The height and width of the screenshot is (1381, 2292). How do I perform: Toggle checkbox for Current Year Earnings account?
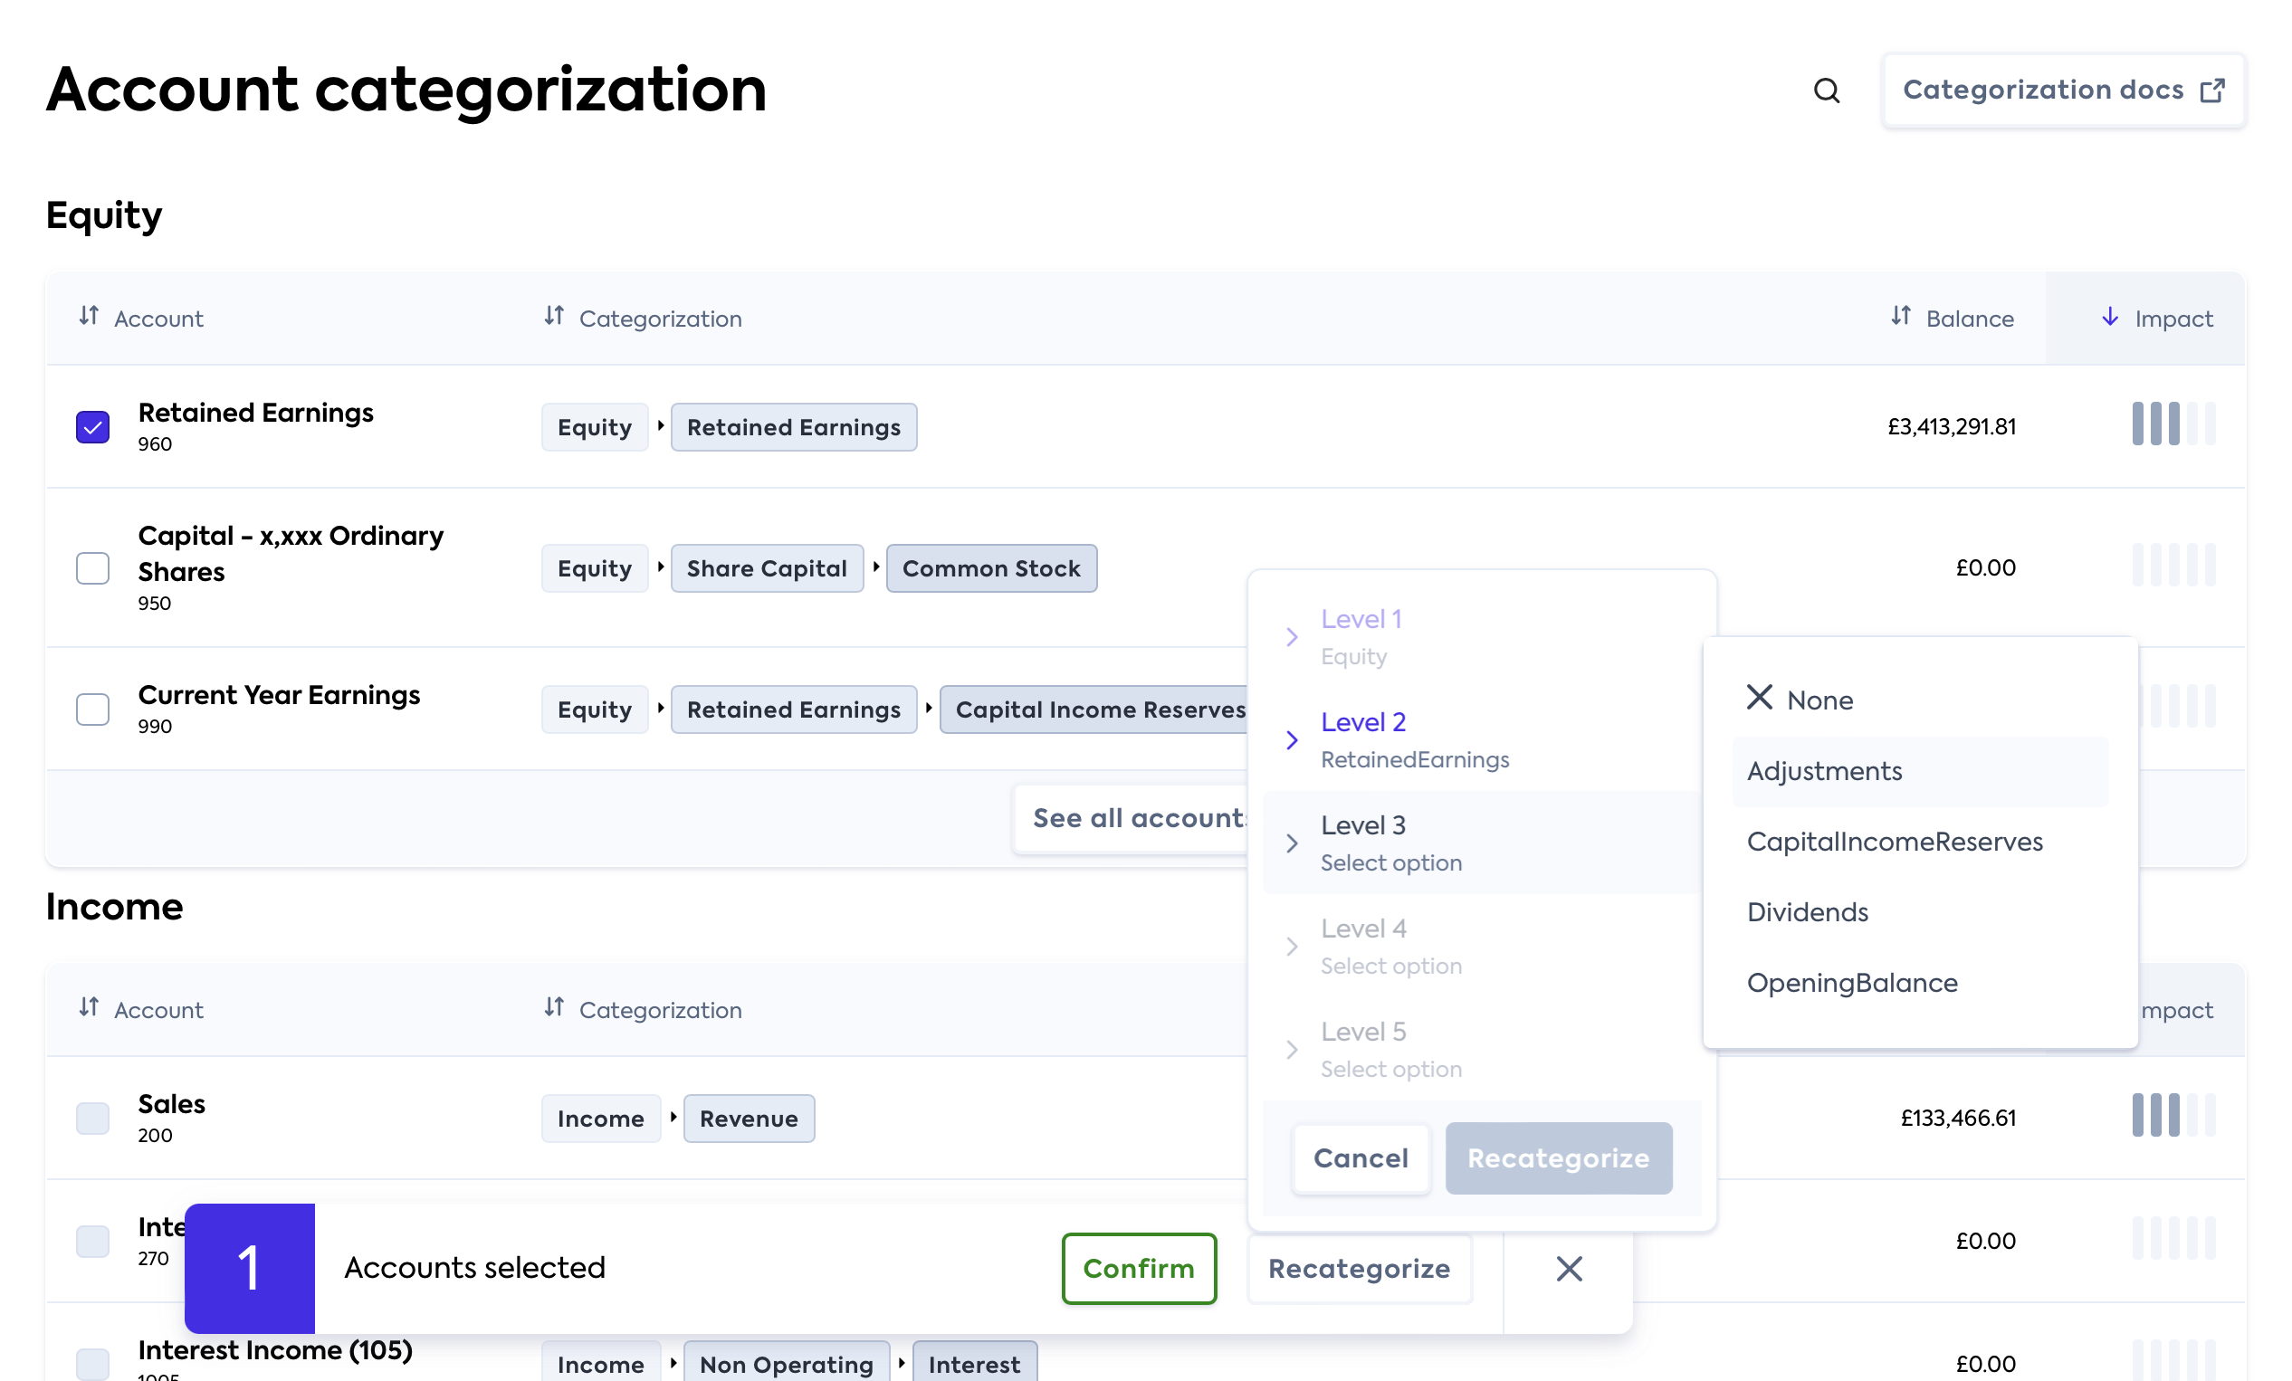click(93, 709)
